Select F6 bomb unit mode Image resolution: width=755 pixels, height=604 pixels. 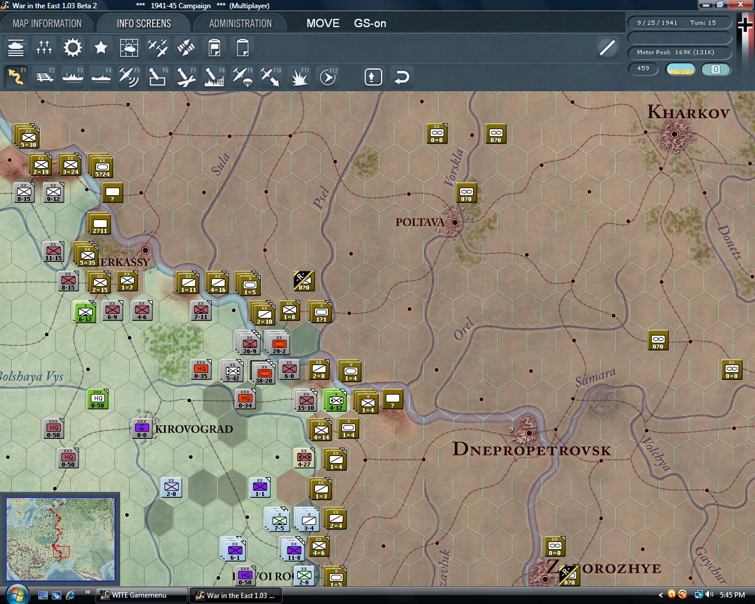[x=157, y=77]
